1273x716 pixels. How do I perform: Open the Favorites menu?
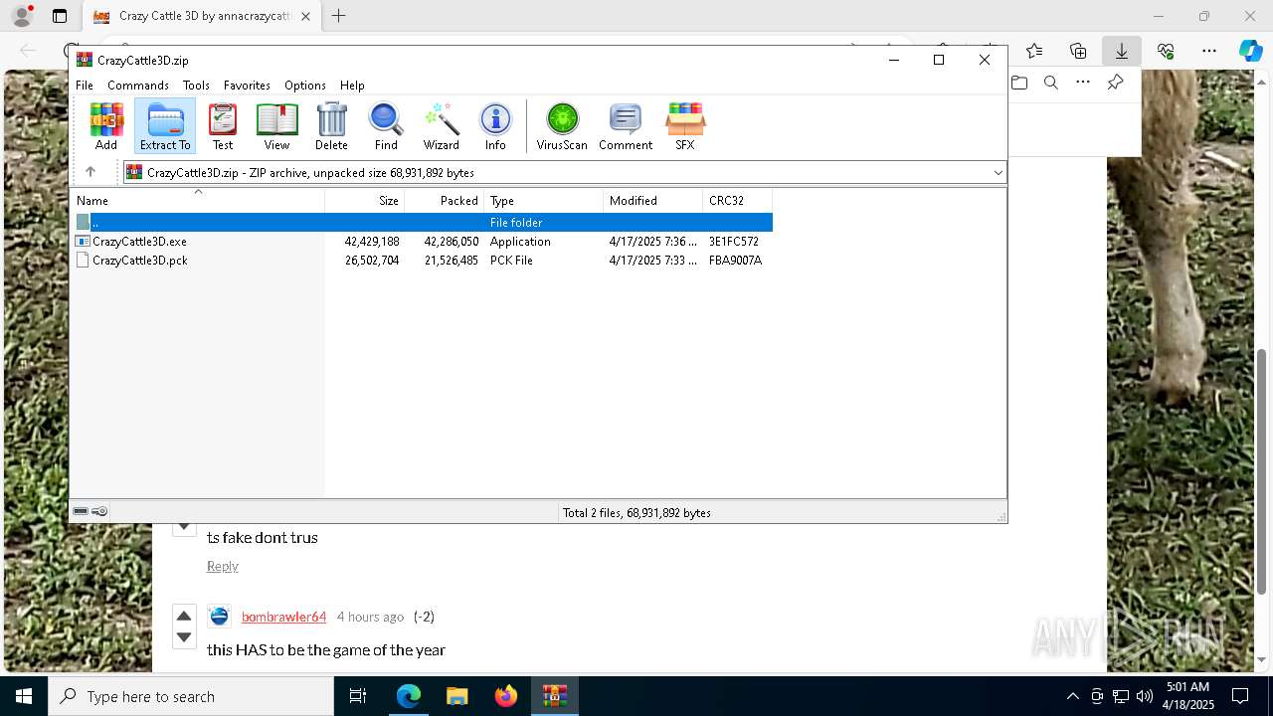247,86
